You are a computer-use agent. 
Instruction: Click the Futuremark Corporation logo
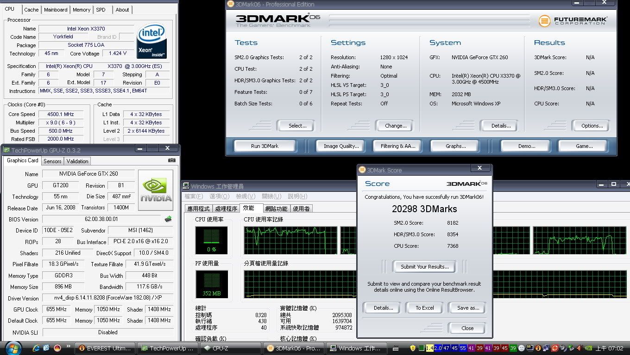(x=573, y=20)
